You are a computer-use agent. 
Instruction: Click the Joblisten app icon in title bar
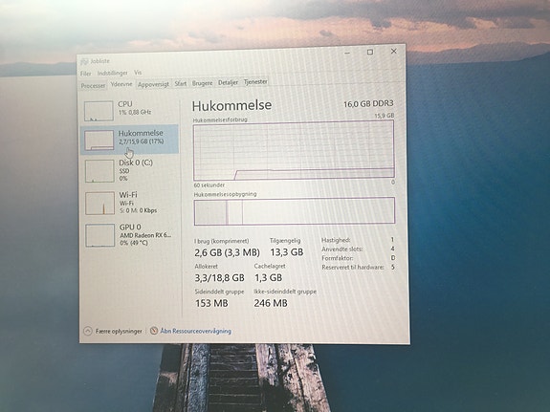click(x=84, y=62)
